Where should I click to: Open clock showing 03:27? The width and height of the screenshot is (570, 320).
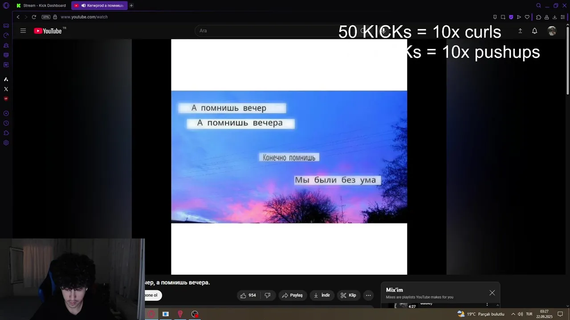pos(544,314)
